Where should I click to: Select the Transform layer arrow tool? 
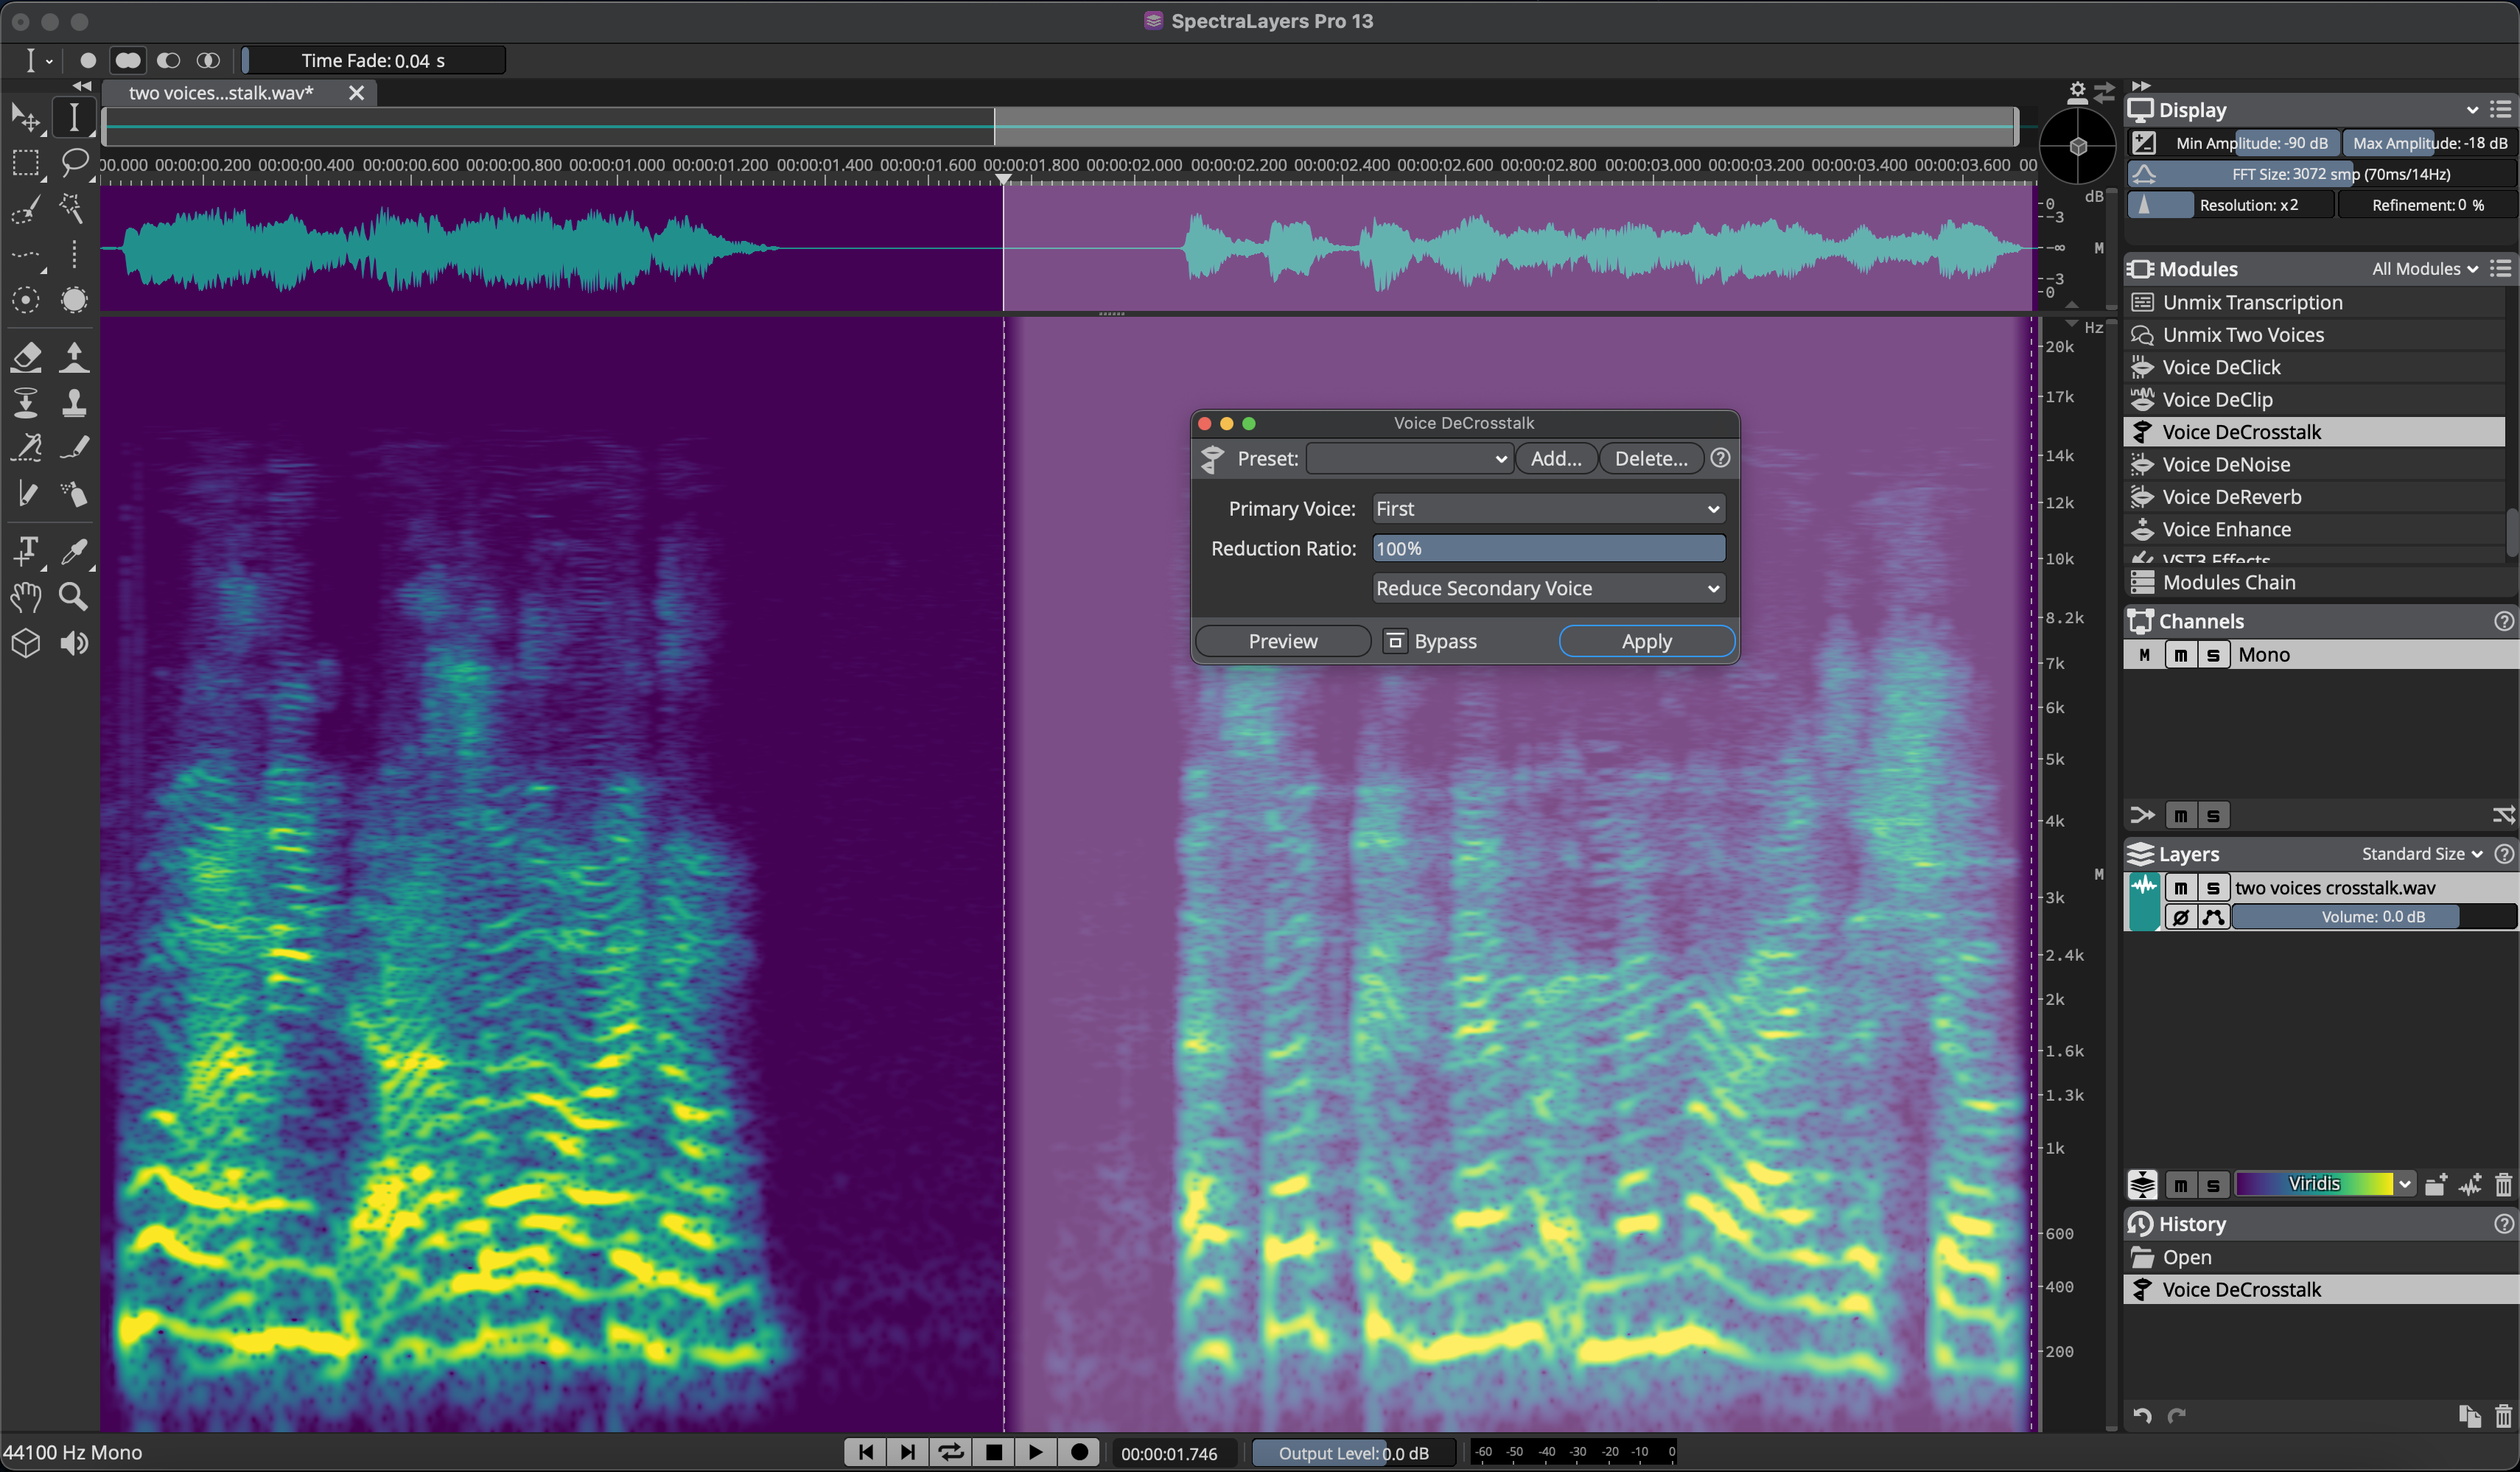pyautogui.click(x=25, y=118)
